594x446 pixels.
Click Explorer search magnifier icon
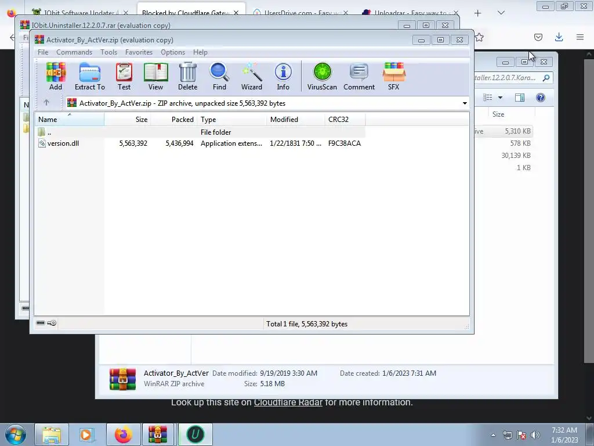tap(546, 78)
